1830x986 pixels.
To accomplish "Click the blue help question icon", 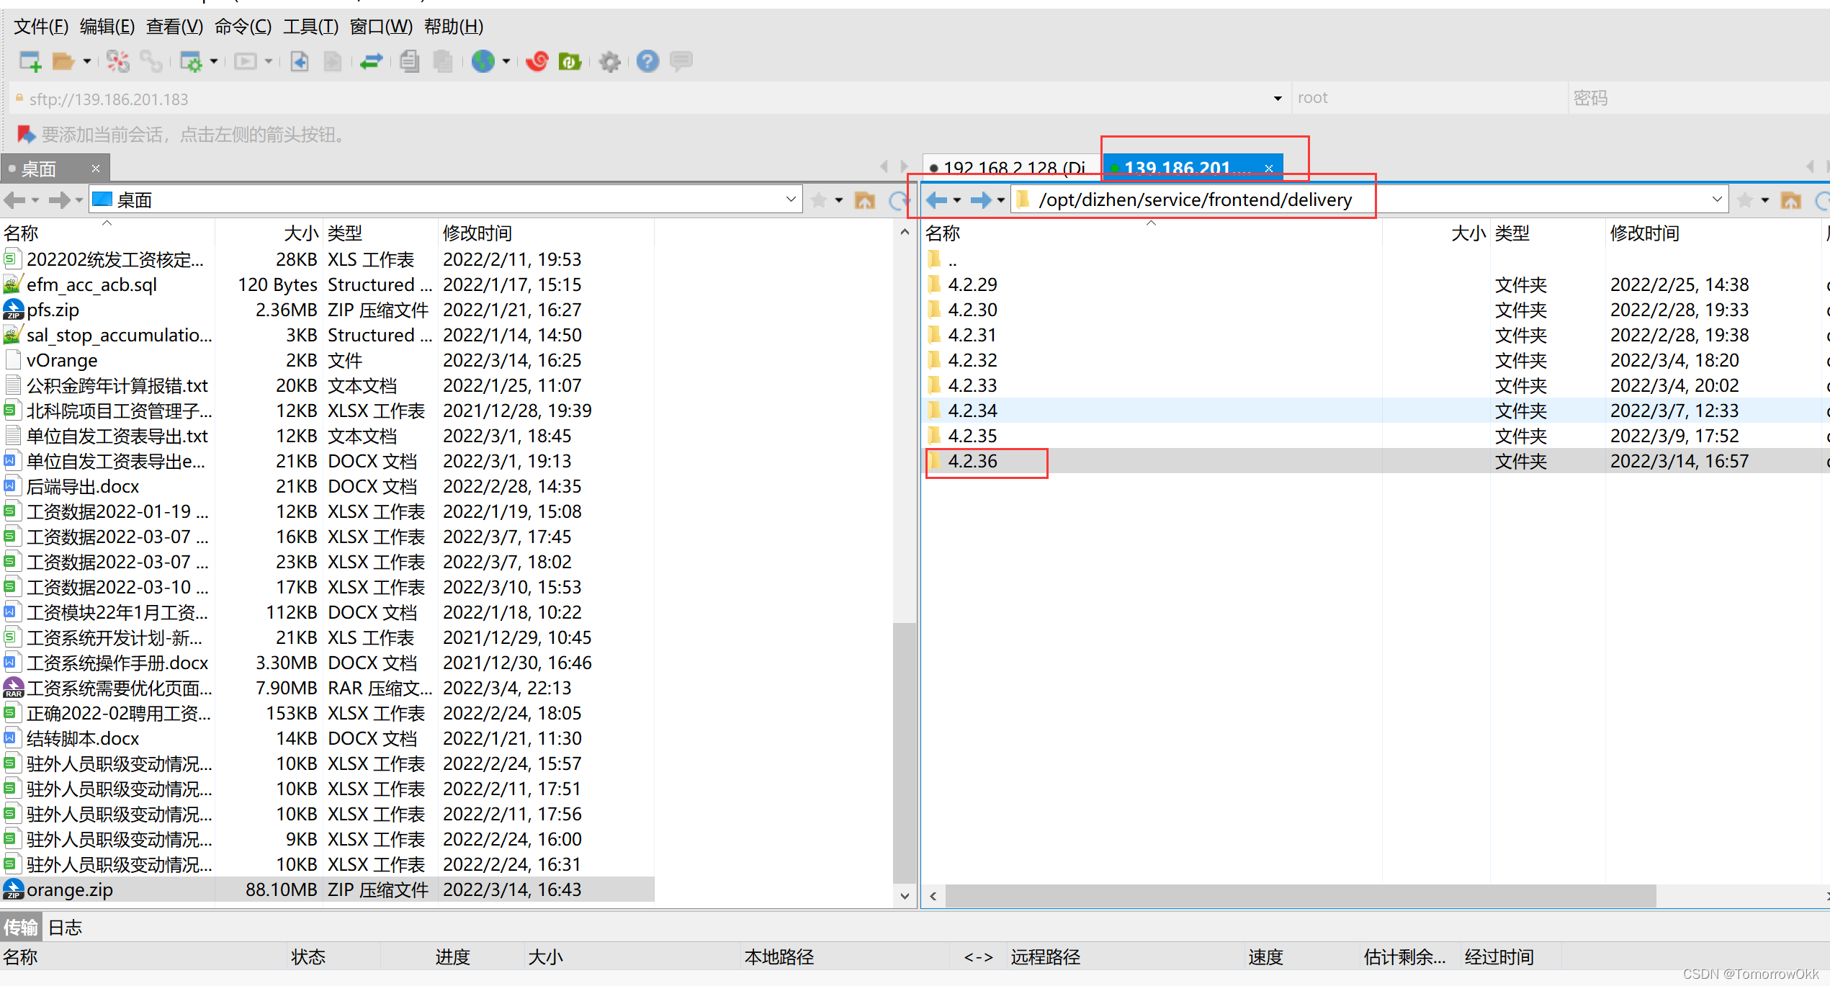I will click(x=647, y=61).
